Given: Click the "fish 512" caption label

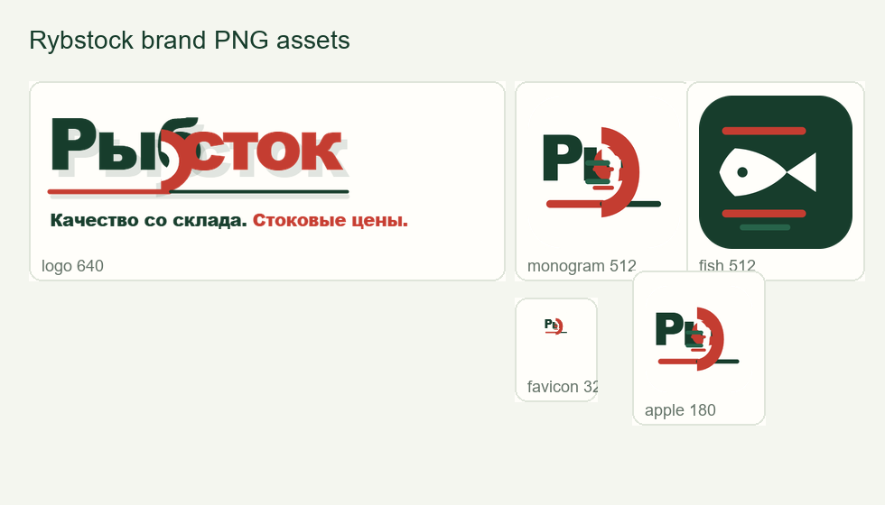Looking at the screenshot, I should coord(726,265).
